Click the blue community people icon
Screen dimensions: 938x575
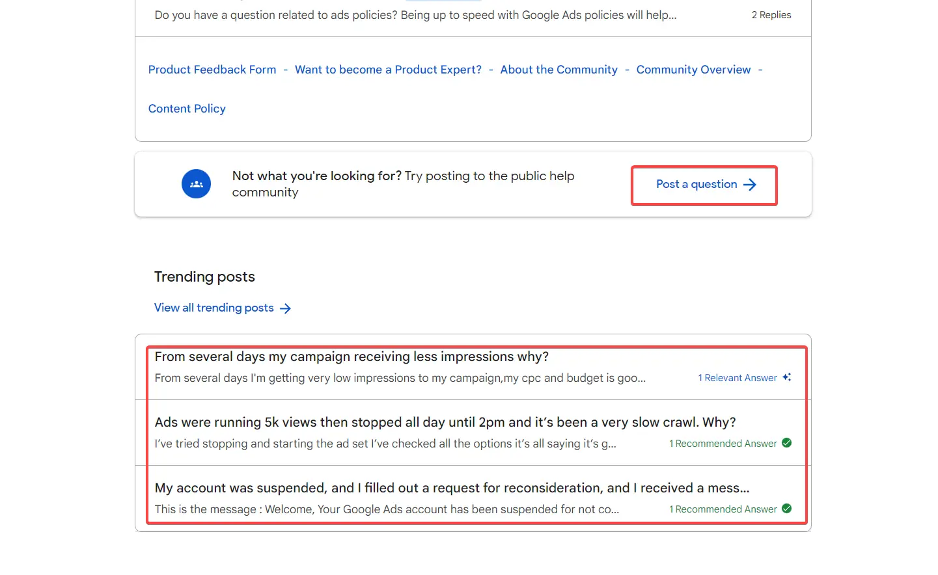coord(196,184)
